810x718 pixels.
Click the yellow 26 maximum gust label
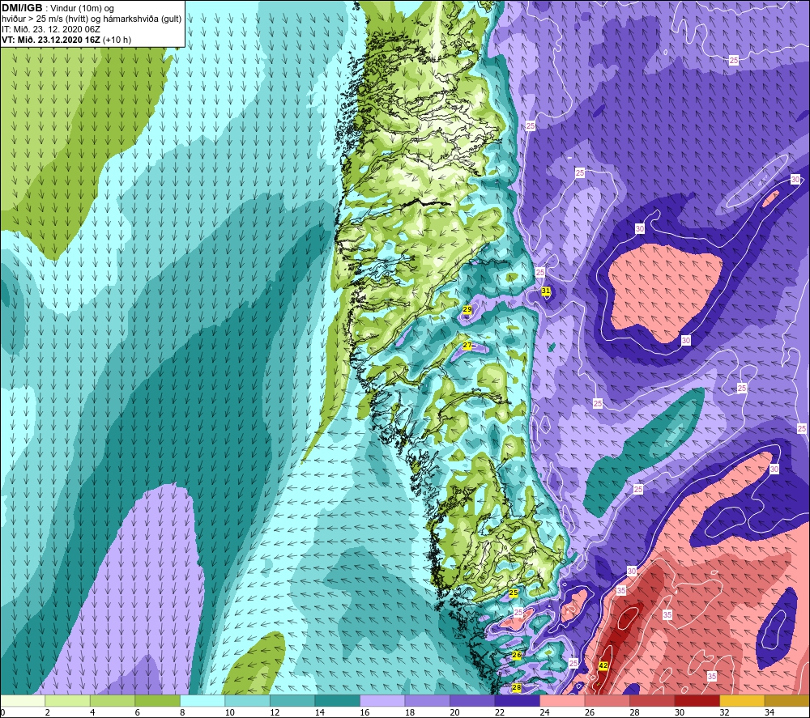(517, 655)
